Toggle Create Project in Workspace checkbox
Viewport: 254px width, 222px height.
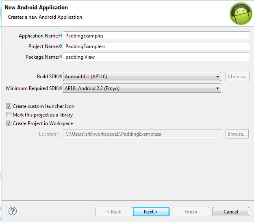9,123
